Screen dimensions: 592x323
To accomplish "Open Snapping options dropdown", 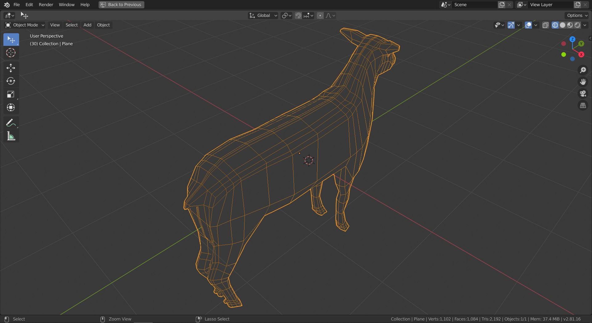I will (309, 15).
